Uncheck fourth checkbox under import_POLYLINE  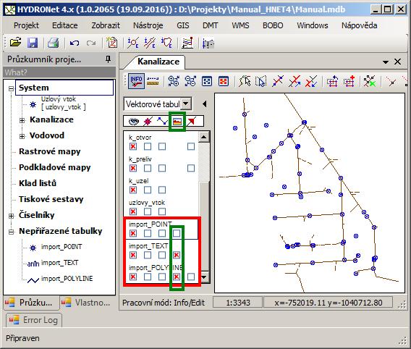(x=177, y=277)
